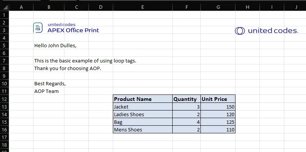Select column I header
Image resolution: width=306 pixels, height=152 pixels.
point(272,7)
